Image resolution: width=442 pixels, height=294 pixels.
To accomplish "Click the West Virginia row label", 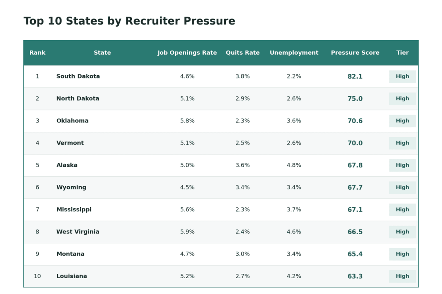I will pos(78,232).
